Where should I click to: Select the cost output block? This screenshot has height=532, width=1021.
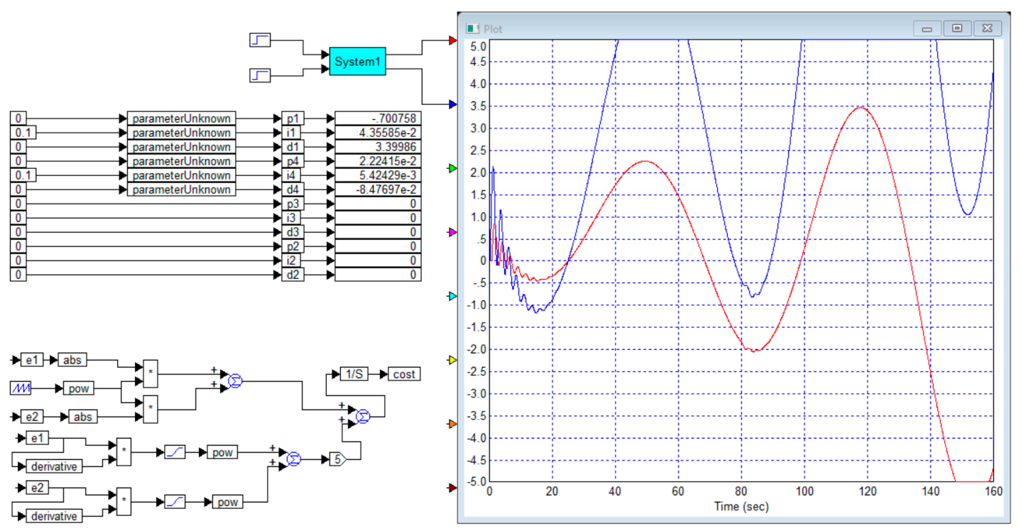pos(404,374)
